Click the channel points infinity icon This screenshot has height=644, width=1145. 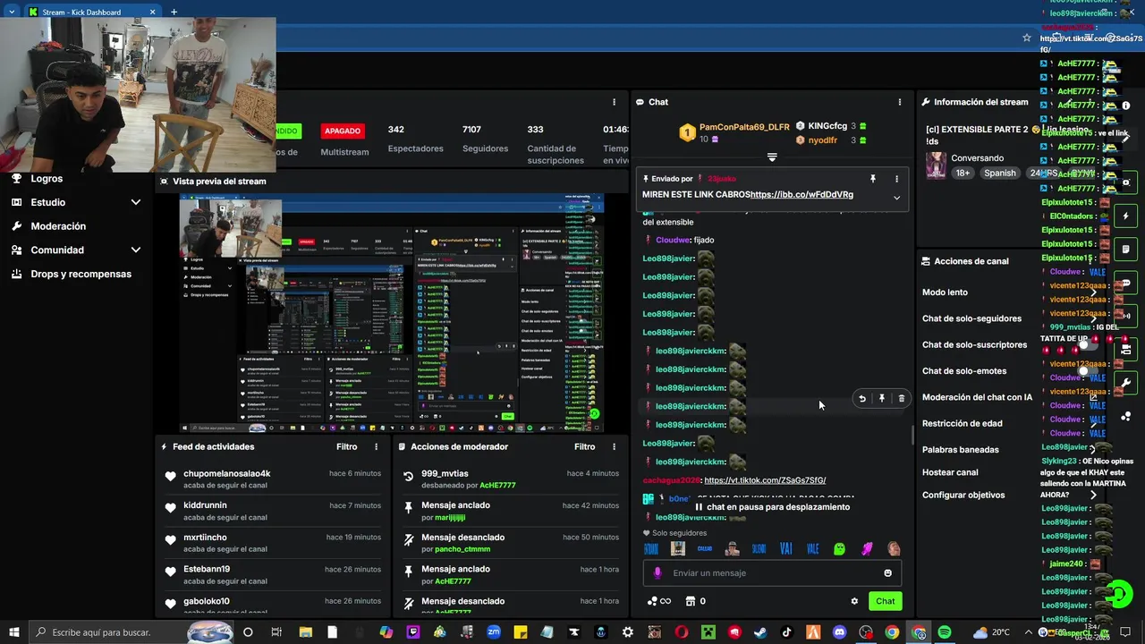point(659,601)
